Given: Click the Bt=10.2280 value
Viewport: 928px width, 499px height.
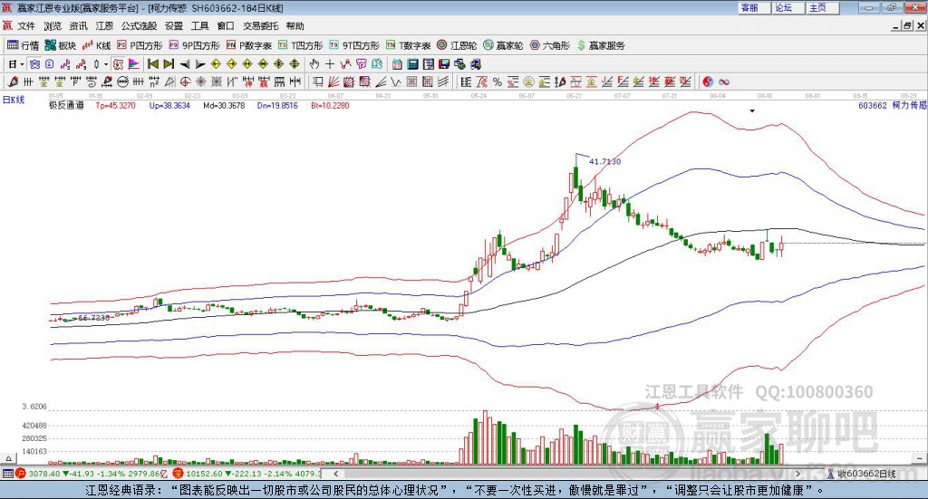Looking at the screenshot, I should (330, 105).
